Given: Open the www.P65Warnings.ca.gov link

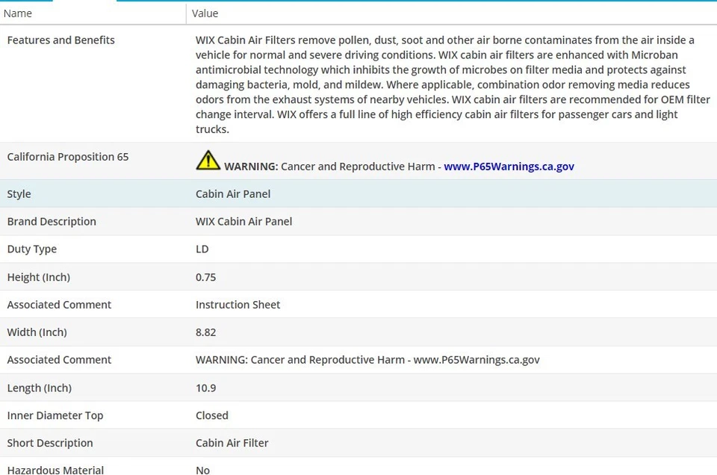Looking at the screenshot, I should pyautogui.click(x=509, y=167).
